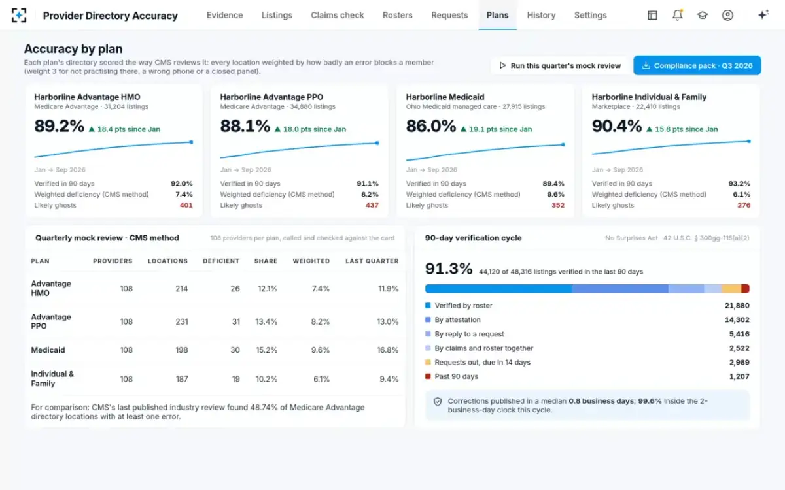Open the Harborline Advantage HMO trend sparkline
785x490 pixels.
[x=113, y=150]
